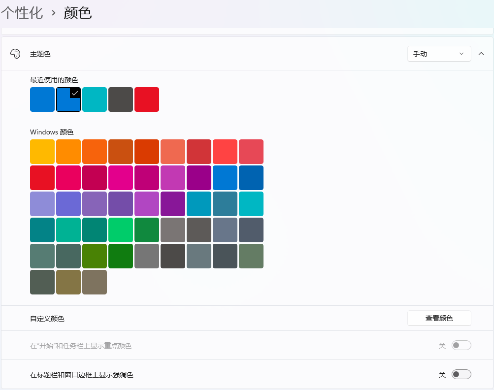The width and height of the screenshot is (494, 390).
Task: Click the Windows 颜色 heading
Action: pyautogui.click(x=52, y=132)
